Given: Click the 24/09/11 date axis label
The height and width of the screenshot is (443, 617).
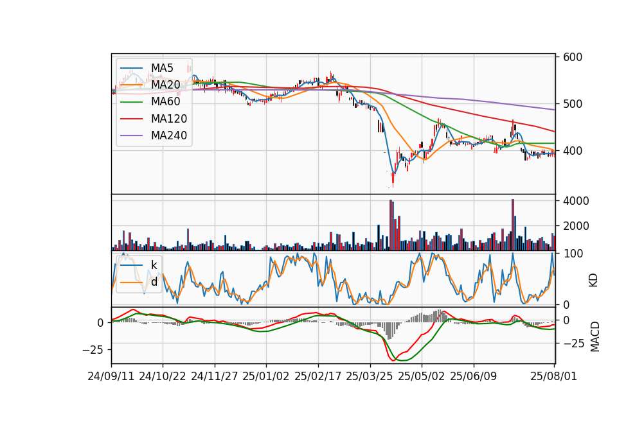Looking at the screenshot, I should pyautogui.click(x=111, y=376).
